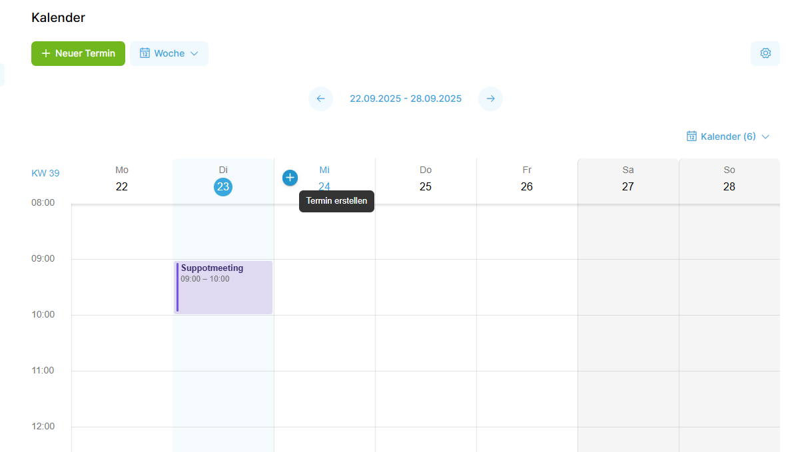Viewport: 786px width, 452px height.
Task: Select today's date 23 in header
Action: [x=223, y=187]
